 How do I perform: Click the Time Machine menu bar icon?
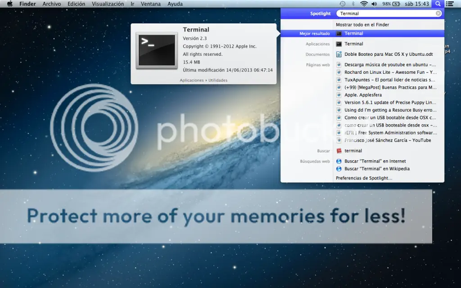pos(343,4)
